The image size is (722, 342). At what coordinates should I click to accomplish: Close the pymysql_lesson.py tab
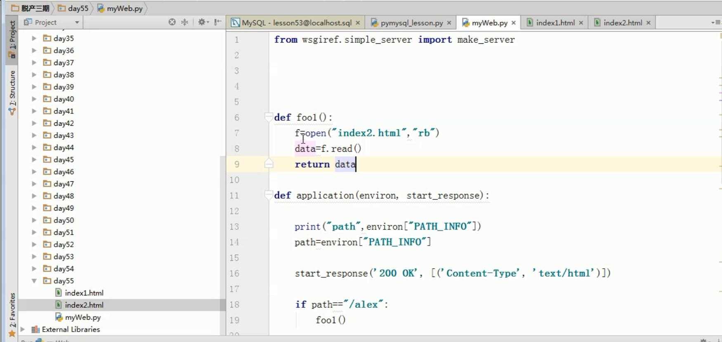pyautogui.click(x=449, y=23)
